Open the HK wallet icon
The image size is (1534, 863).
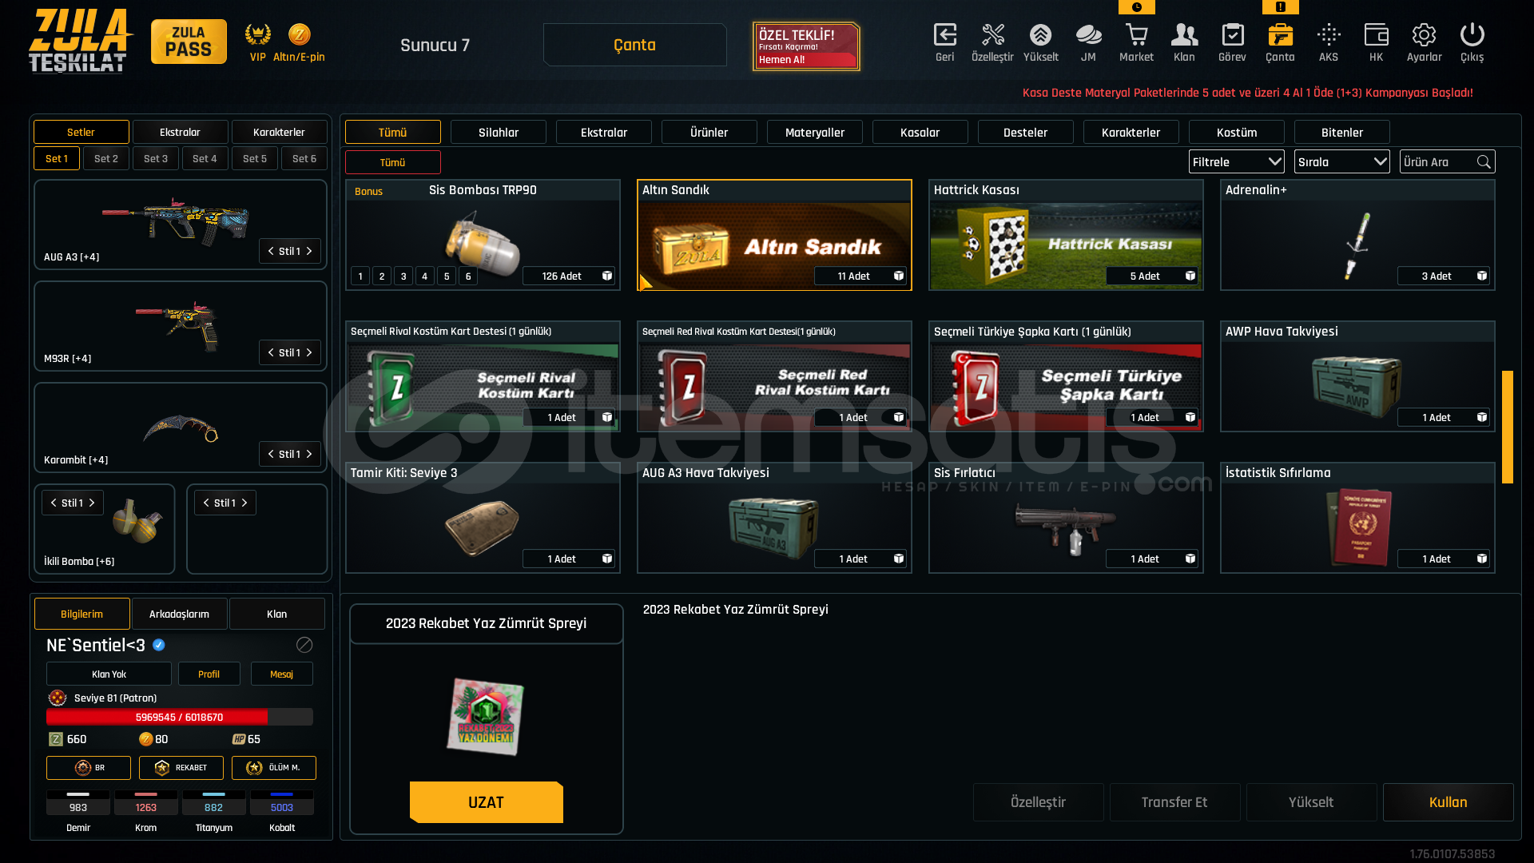click(x=1376, y=35)
